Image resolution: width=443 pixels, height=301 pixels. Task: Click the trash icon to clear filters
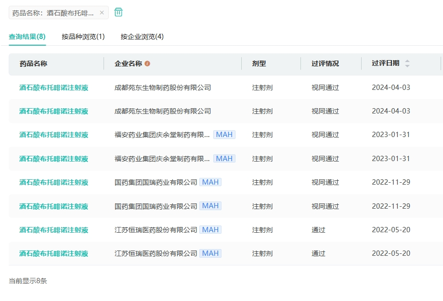118,13
